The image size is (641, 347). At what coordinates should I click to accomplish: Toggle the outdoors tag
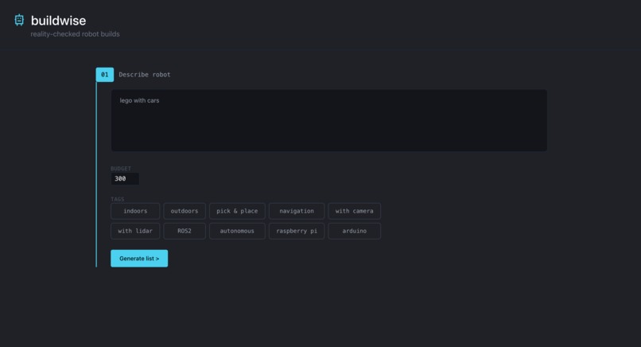(185, 211)
